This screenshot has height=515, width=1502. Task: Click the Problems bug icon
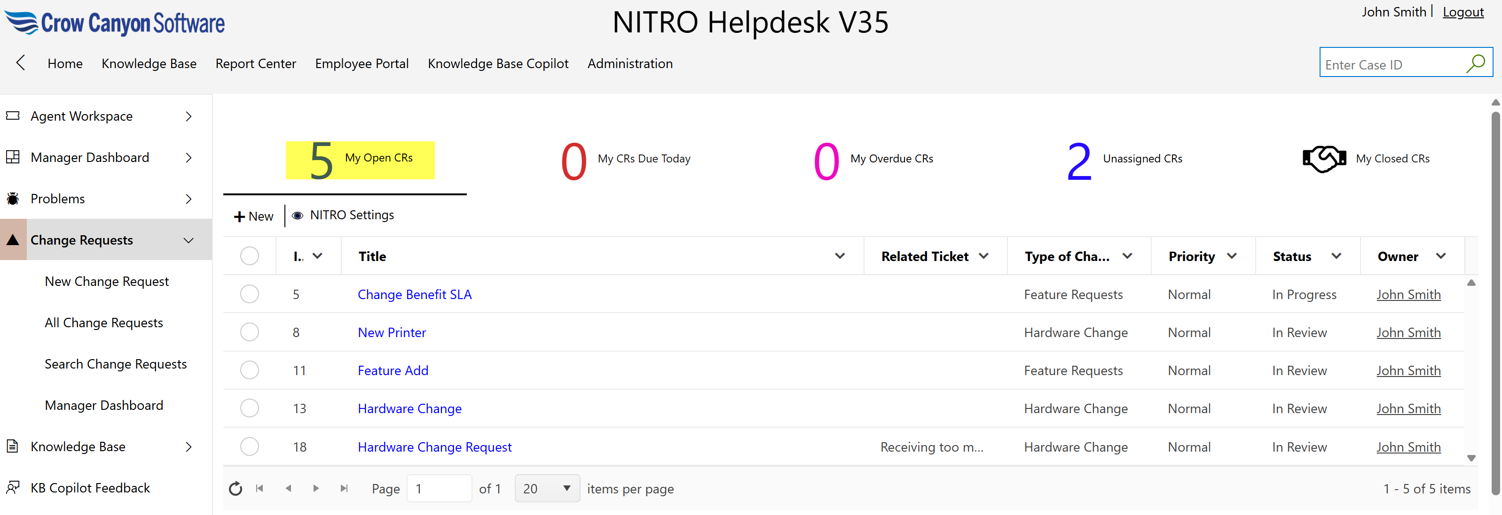click(x=13, y=199)
